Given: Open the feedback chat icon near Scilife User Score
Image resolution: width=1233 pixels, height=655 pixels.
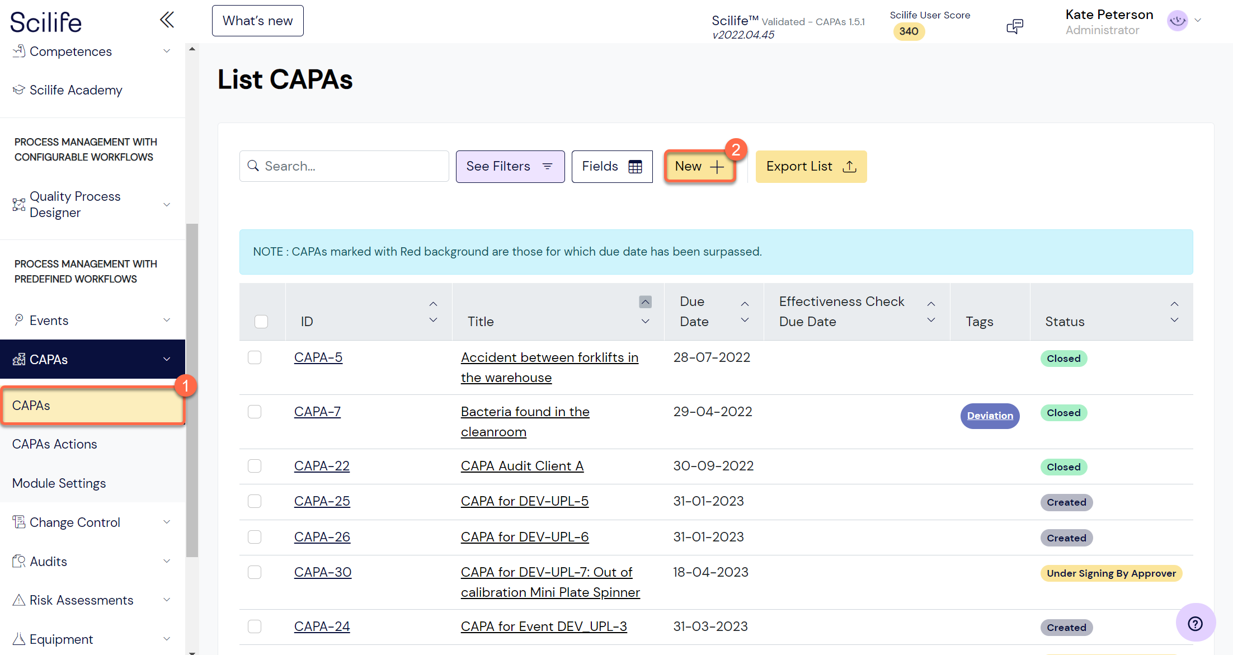Looking at the screenshot, I should coord(1015,25).
